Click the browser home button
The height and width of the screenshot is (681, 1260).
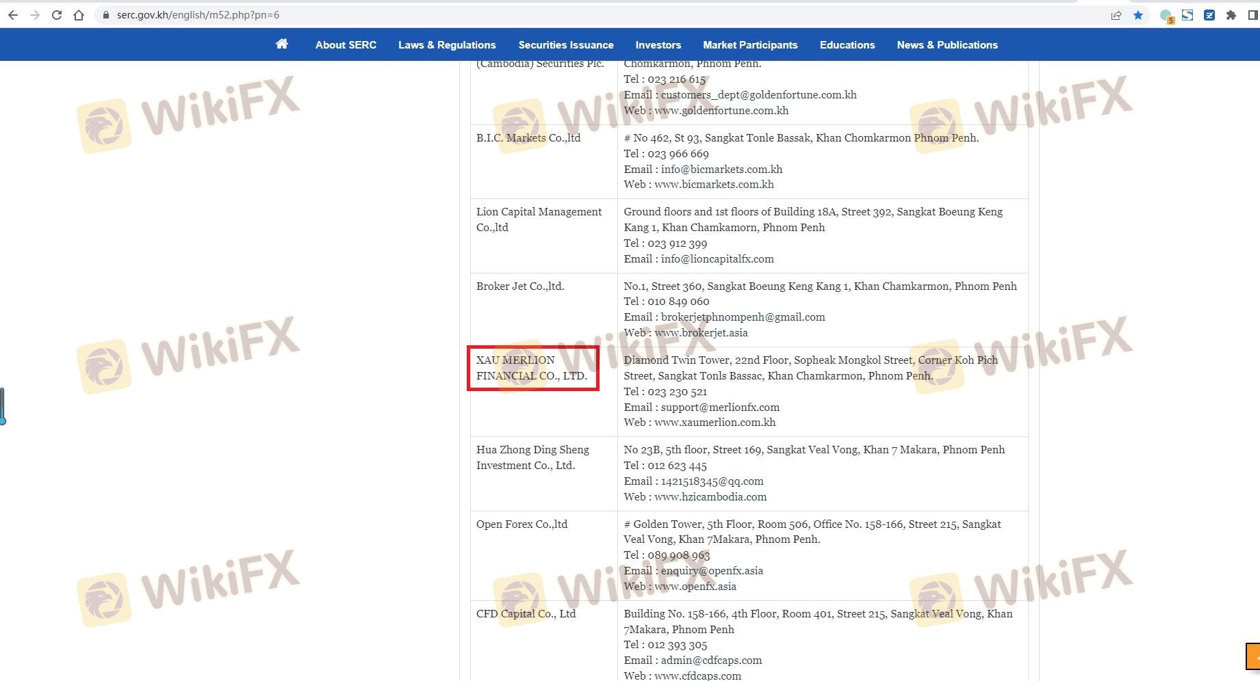pos(79,15)
